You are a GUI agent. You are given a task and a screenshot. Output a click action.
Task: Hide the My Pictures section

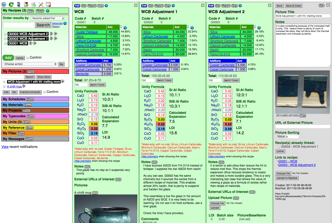click(x=31, y=72)
